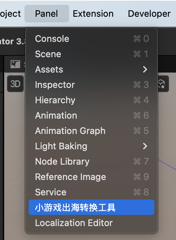Open the Panel menu in menu bar
This screenshot has height=240, width=176.
(x=46, y=14)
